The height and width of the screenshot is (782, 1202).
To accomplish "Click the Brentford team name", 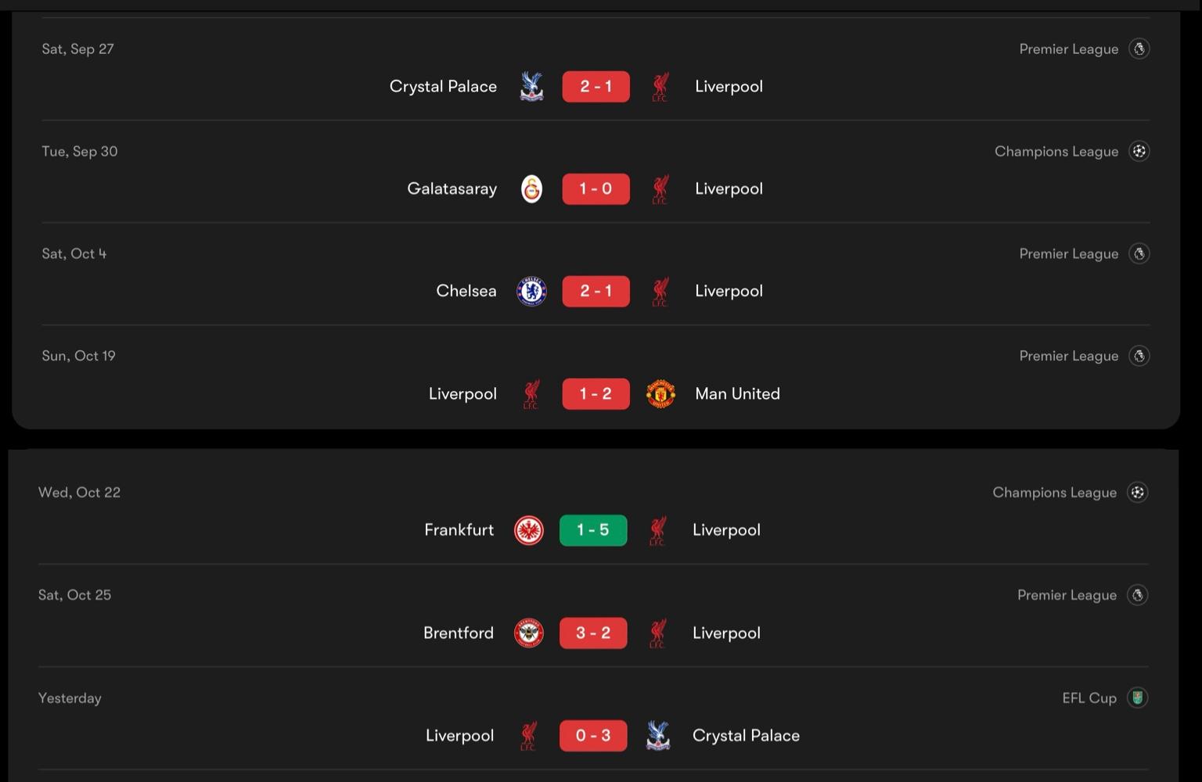I will (x=459, y=633).
